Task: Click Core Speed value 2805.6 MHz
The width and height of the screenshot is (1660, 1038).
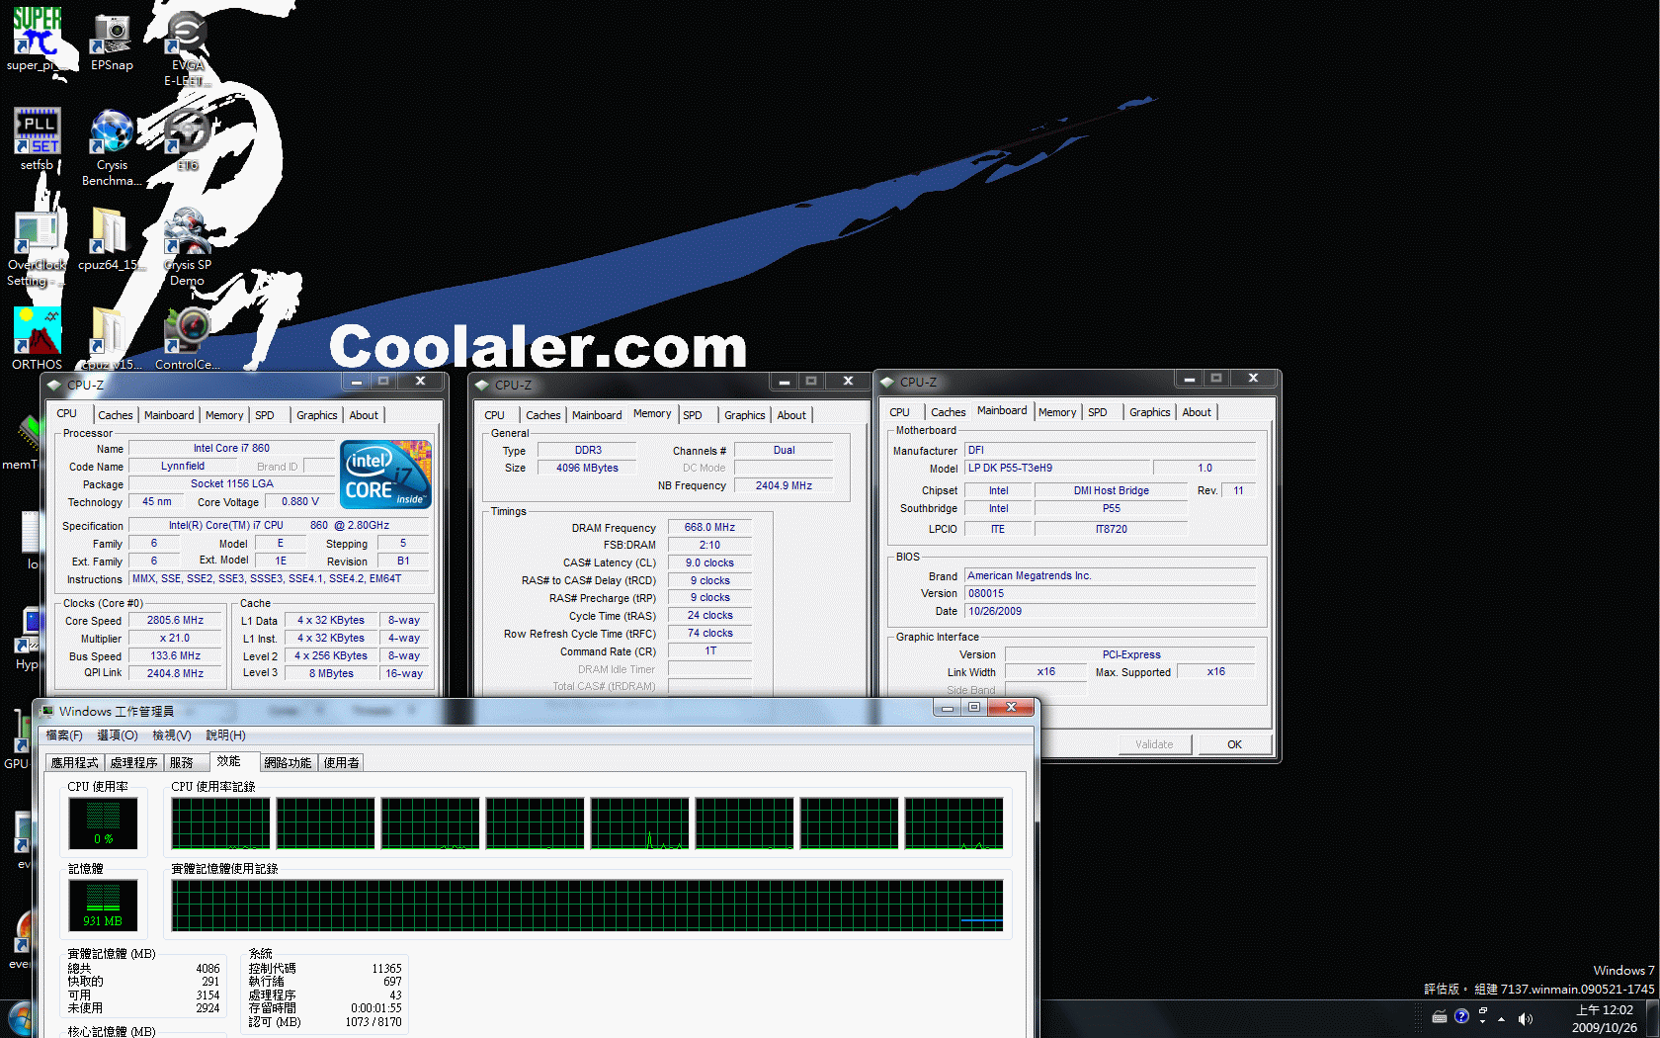Action: pos(176,621)
